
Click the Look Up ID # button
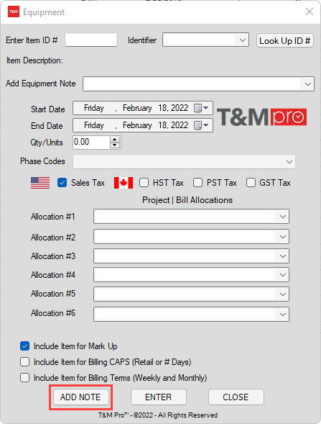click(285, 40)
